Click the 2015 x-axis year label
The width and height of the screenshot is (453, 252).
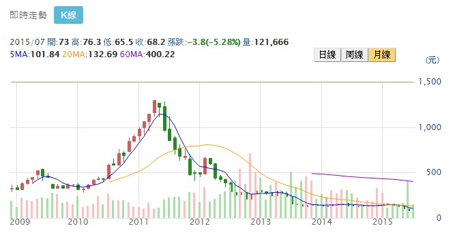point(383,222)
